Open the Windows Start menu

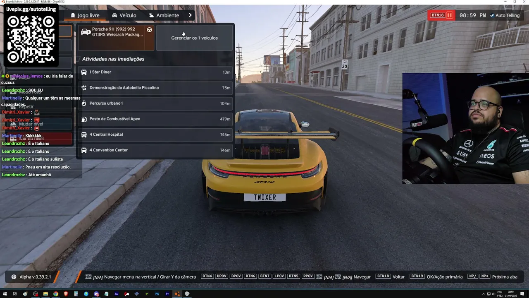point(5,294)
